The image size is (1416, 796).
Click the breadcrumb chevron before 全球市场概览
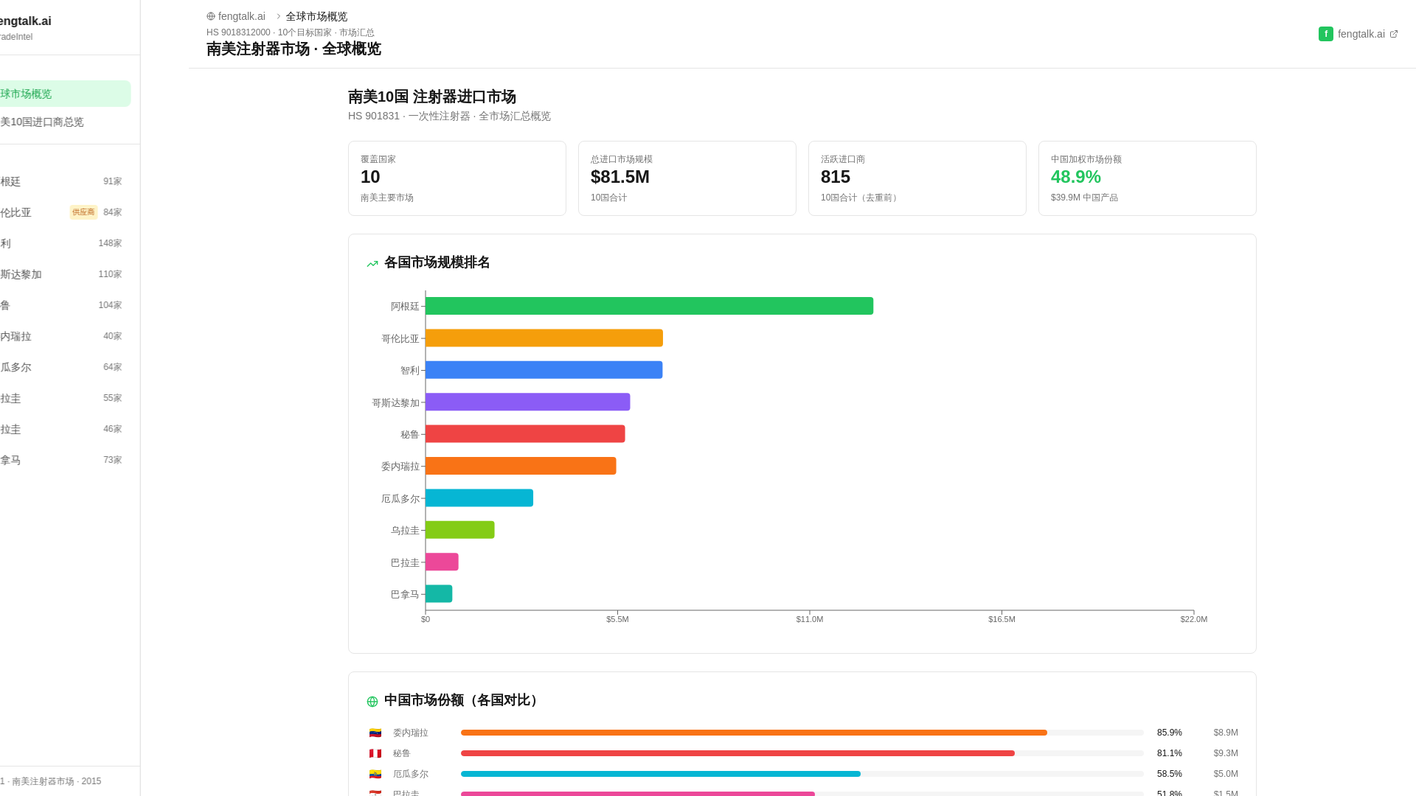click(279, 16)
